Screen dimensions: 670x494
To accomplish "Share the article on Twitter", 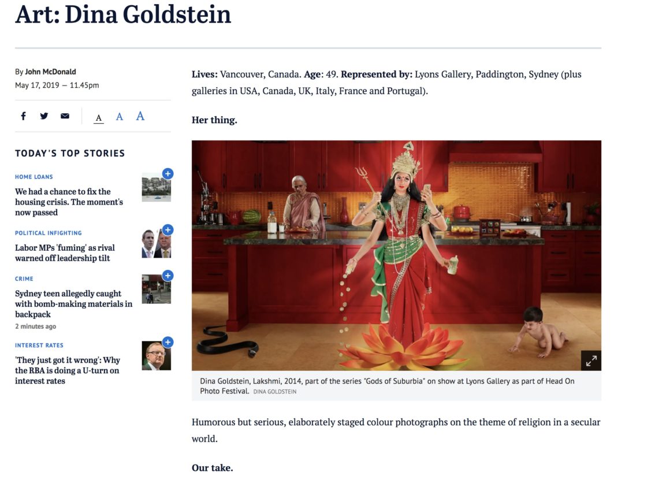I will pyautogui.click(x=44, y=116).
